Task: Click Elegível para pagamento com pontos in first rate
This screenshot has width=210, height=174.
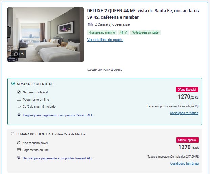Action: coord(57,115)
